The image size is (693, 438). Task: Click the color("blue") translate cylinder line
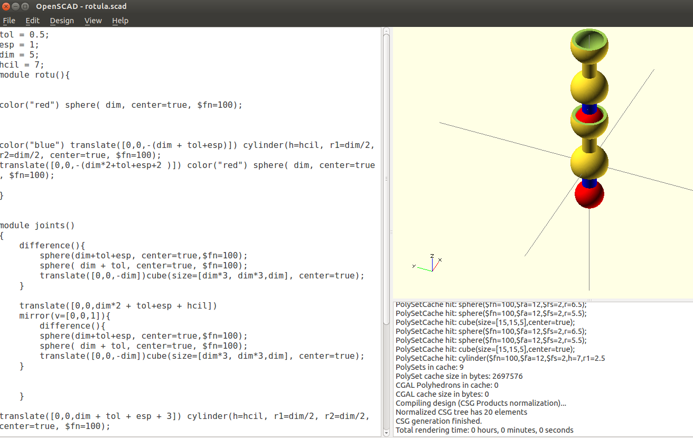(188, 150)
